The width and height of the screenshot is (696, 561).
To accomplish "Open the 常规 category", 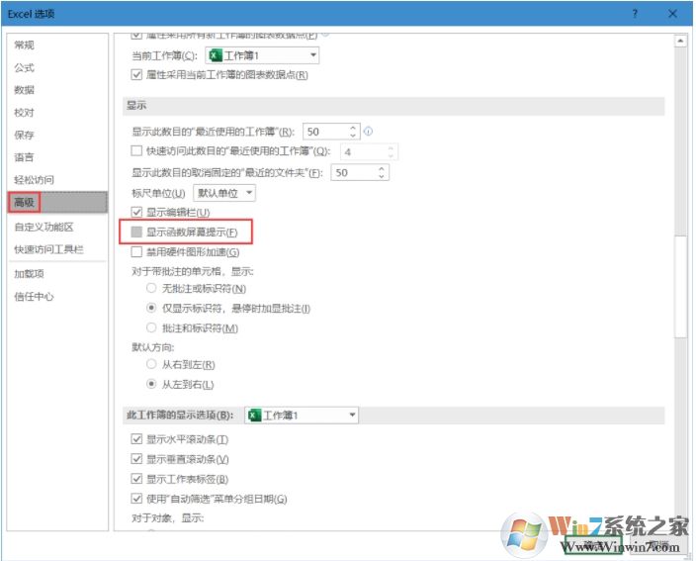I will [x=24, y=45].
